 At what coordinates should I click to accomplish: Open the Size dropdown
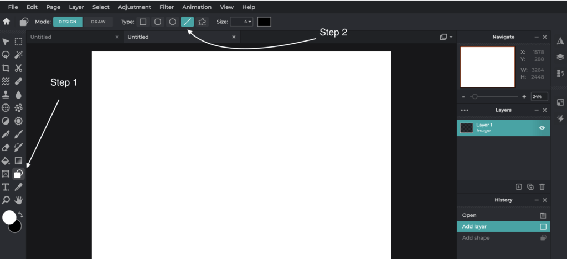[x=243, y=22]
